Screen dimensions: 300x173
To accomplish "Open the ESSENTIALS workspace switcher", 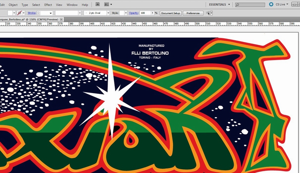I will (219, 5).
